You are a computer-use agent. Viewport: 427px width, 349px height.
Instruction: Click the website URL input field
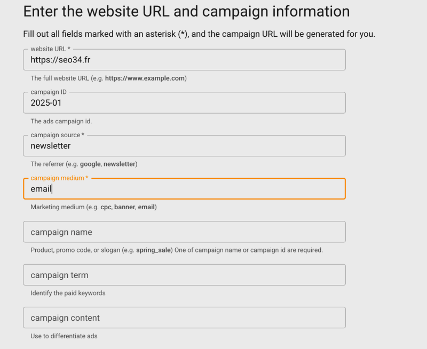(x=184, y=59)
